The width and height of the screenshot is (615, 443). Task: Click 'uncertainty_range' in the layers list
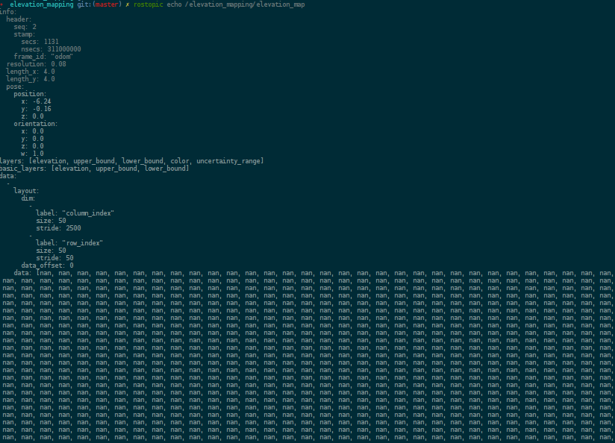[228, 161]
